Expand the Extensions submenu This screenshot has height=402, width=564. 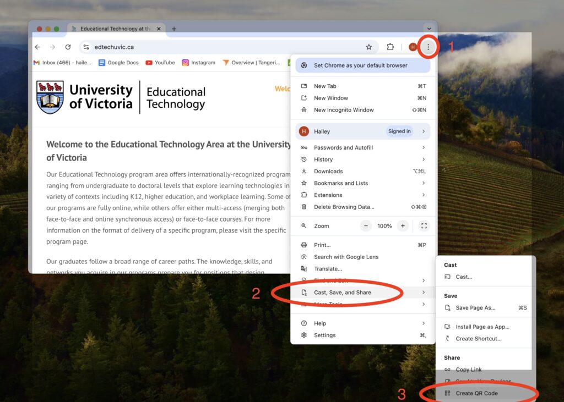point(362,195)
